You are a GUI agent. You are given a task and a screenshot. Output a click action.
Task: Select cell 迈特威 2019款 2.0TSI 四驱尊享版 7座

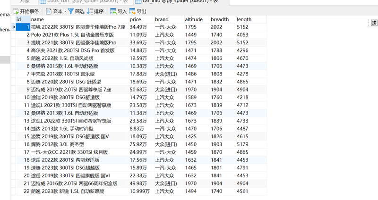point(79,90)
